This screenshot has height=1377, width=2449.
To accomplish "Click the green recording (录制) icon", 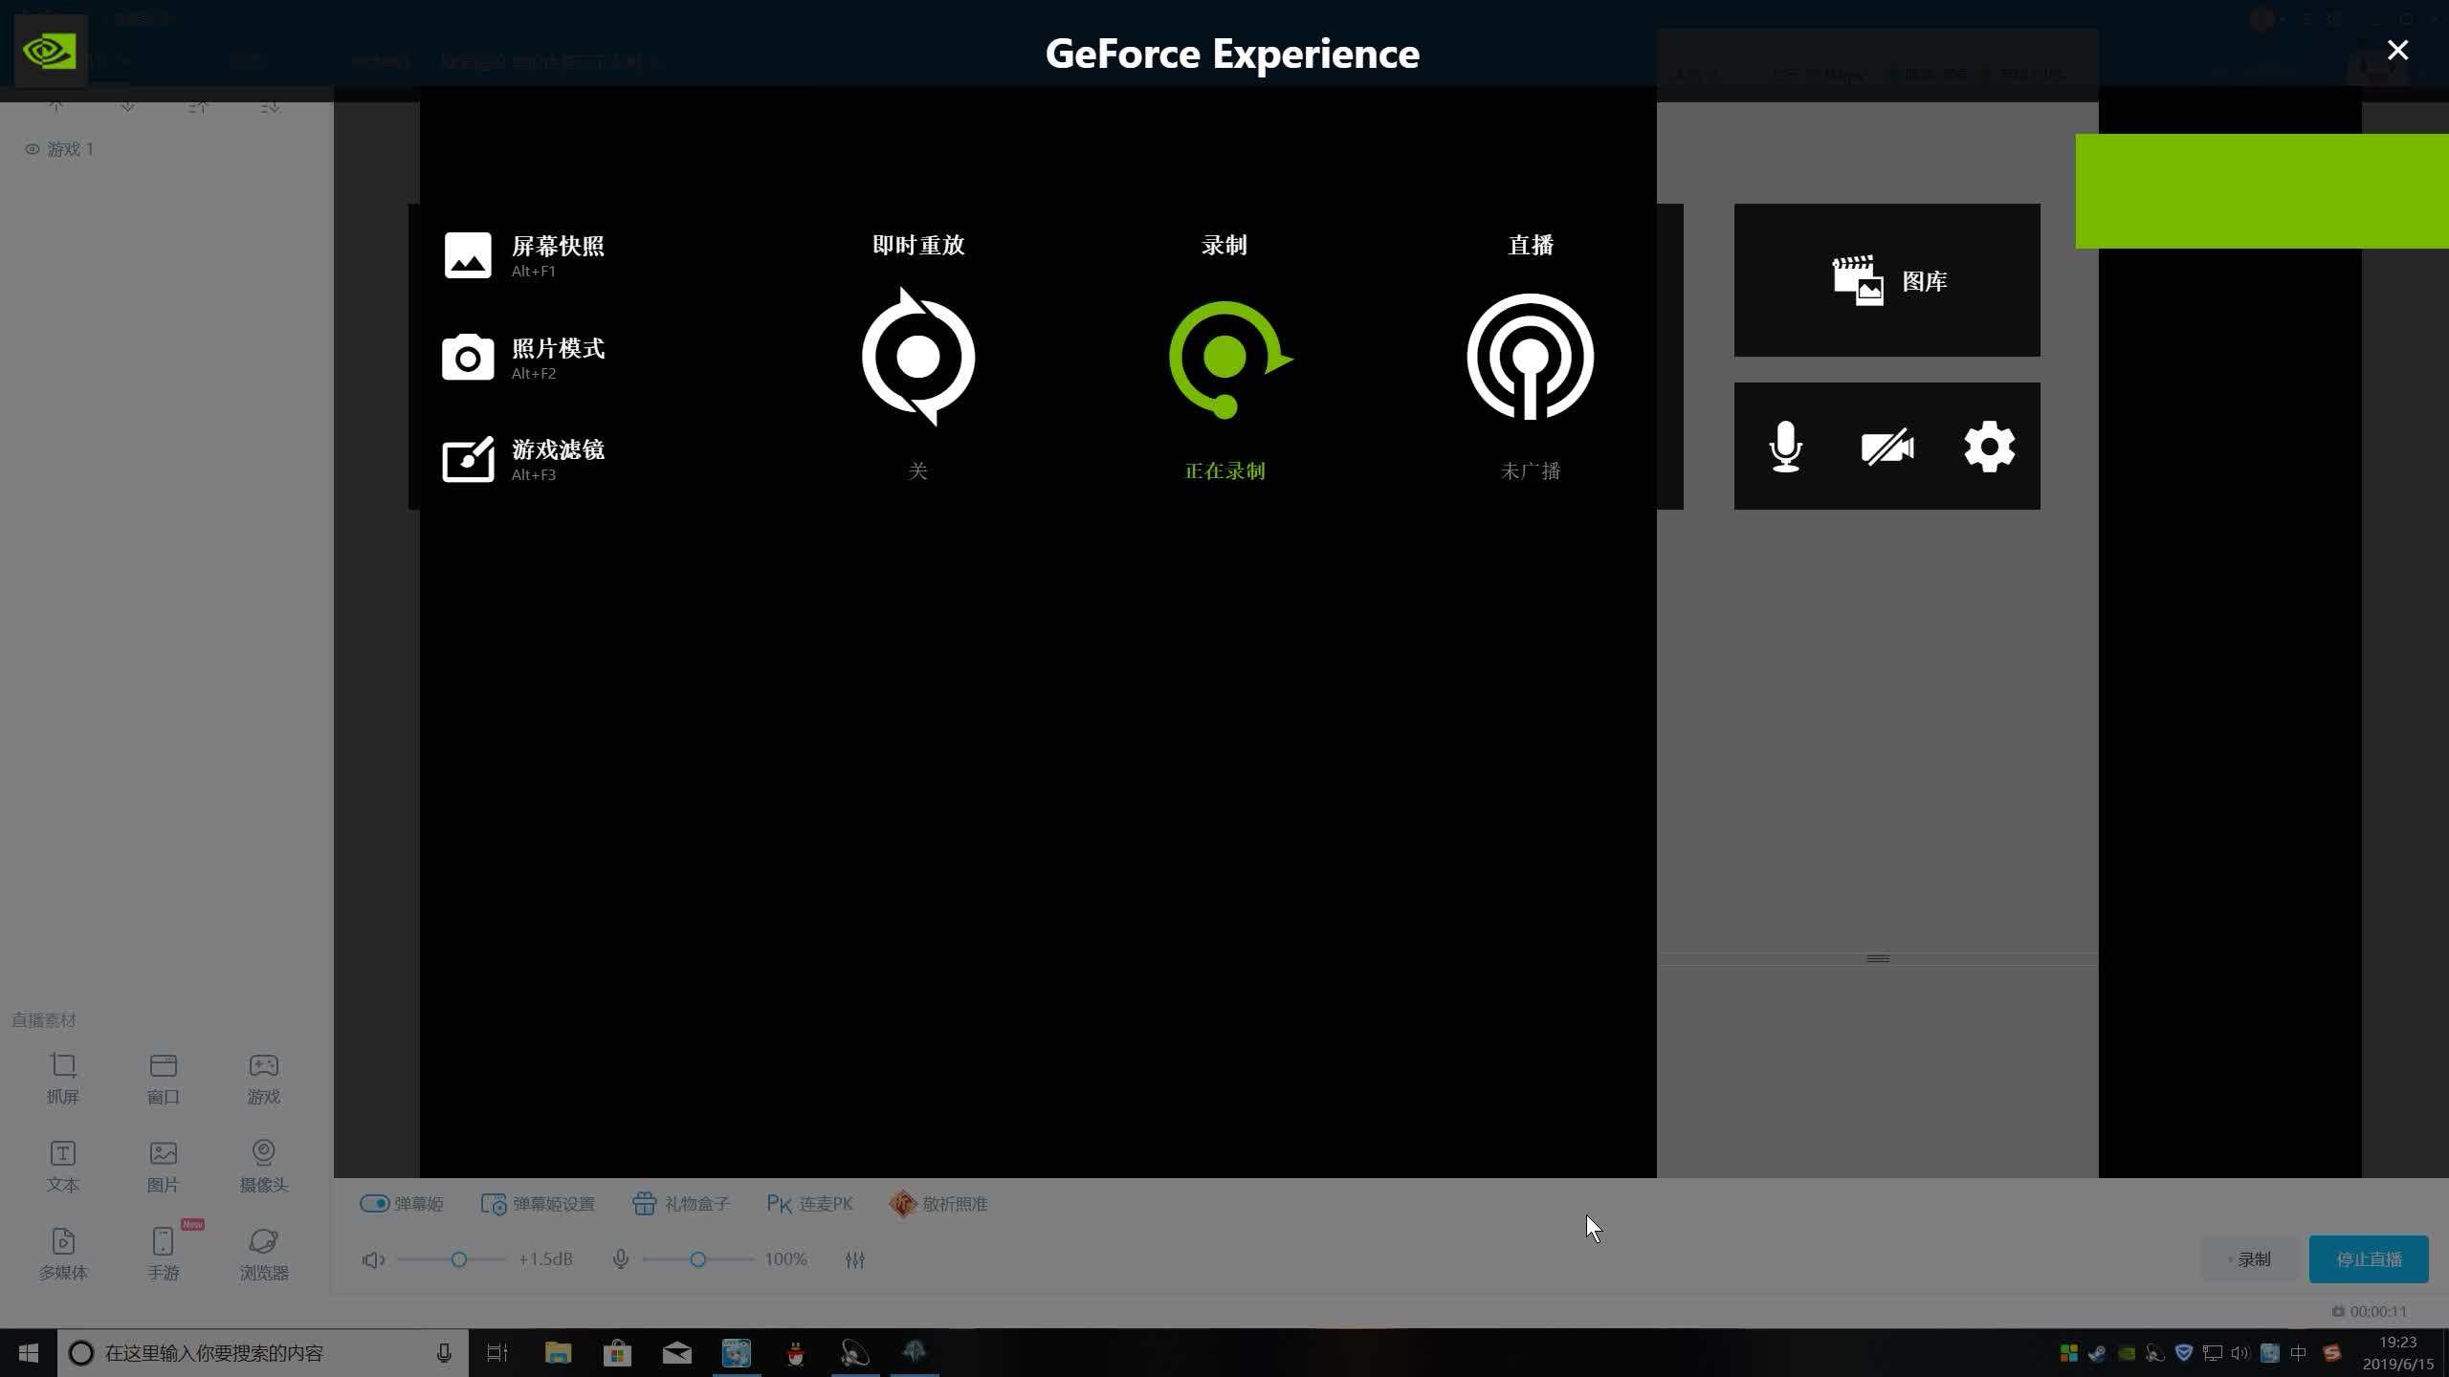I will tap(1225, 359).
